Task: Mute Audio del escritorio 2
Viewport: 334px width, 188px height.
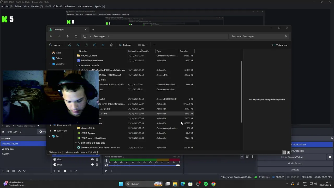Action: coord(106,165)
